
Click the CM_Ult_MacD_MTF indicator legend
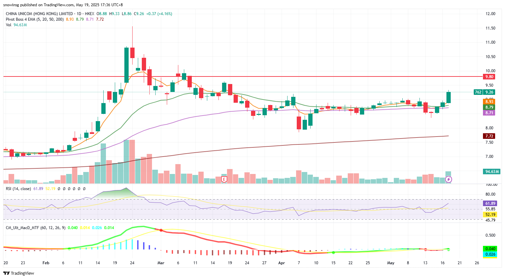36,227
